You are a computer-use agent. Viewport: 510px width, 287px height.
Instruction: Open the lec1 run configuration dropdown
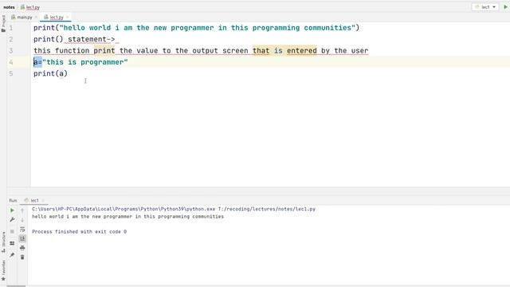(x=485, y=7)
